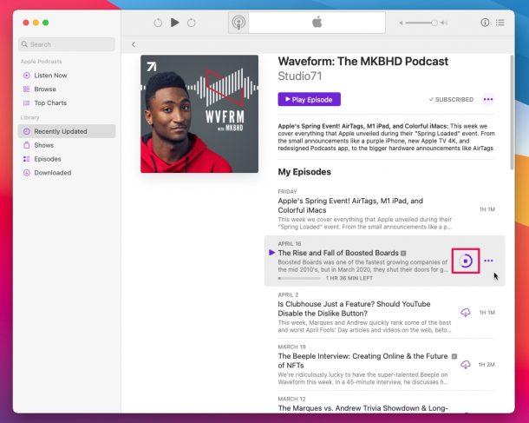Click the skip forward button in toolbar
The image size is (529, 423).
pos(192,23)
